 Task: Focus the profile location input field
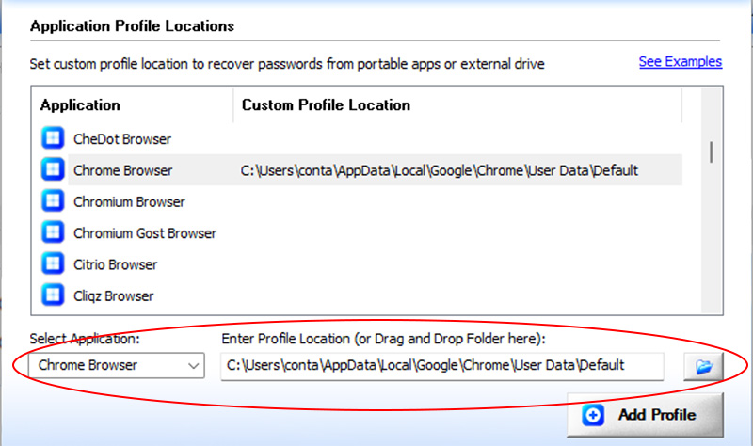tap(442, 366)
